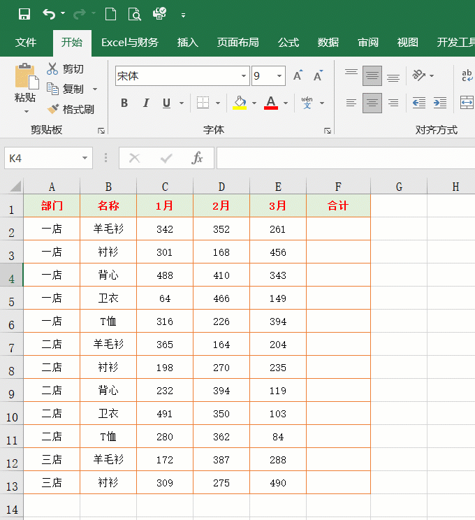Open the 文件 menu tab

pos(26,43)
